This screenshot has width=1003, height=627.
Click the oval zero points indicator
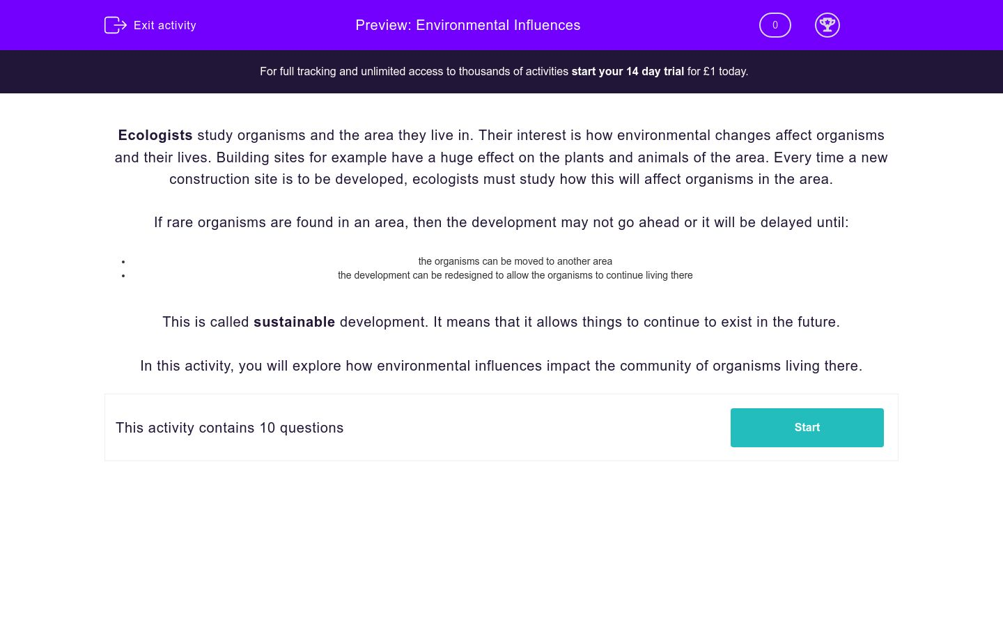[775, 25]
